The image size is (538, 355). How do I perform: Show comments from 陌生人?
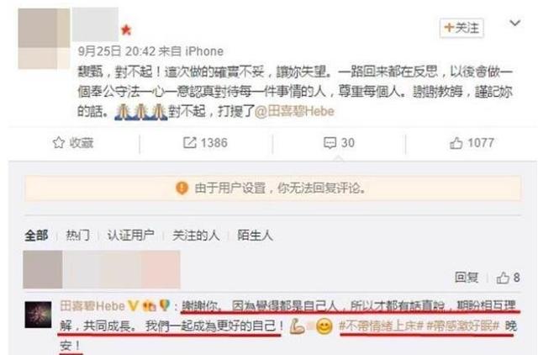(x=255, y=236)
